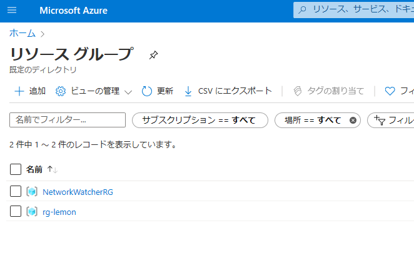
Task: Click the circular refresh icon
Action: 147,91
